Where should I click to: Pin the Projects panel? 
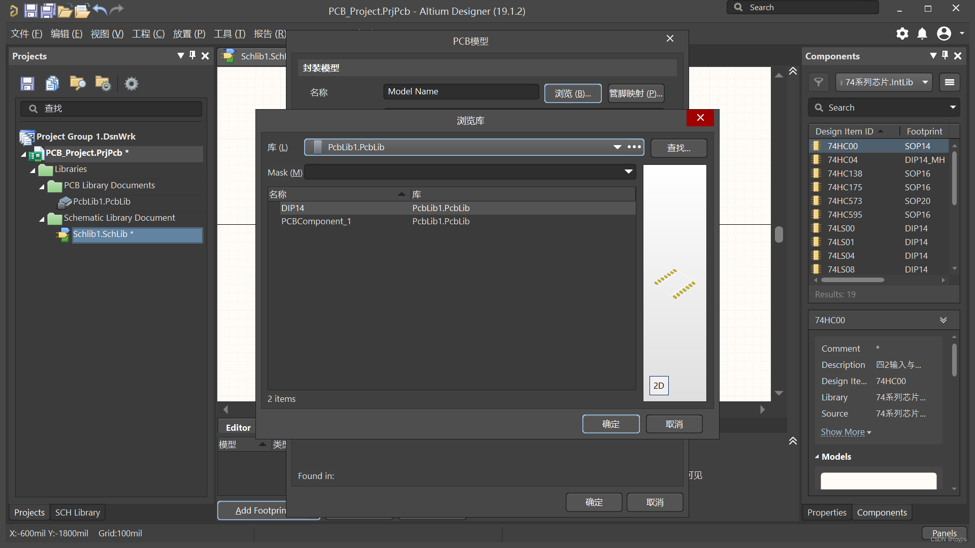192,55
